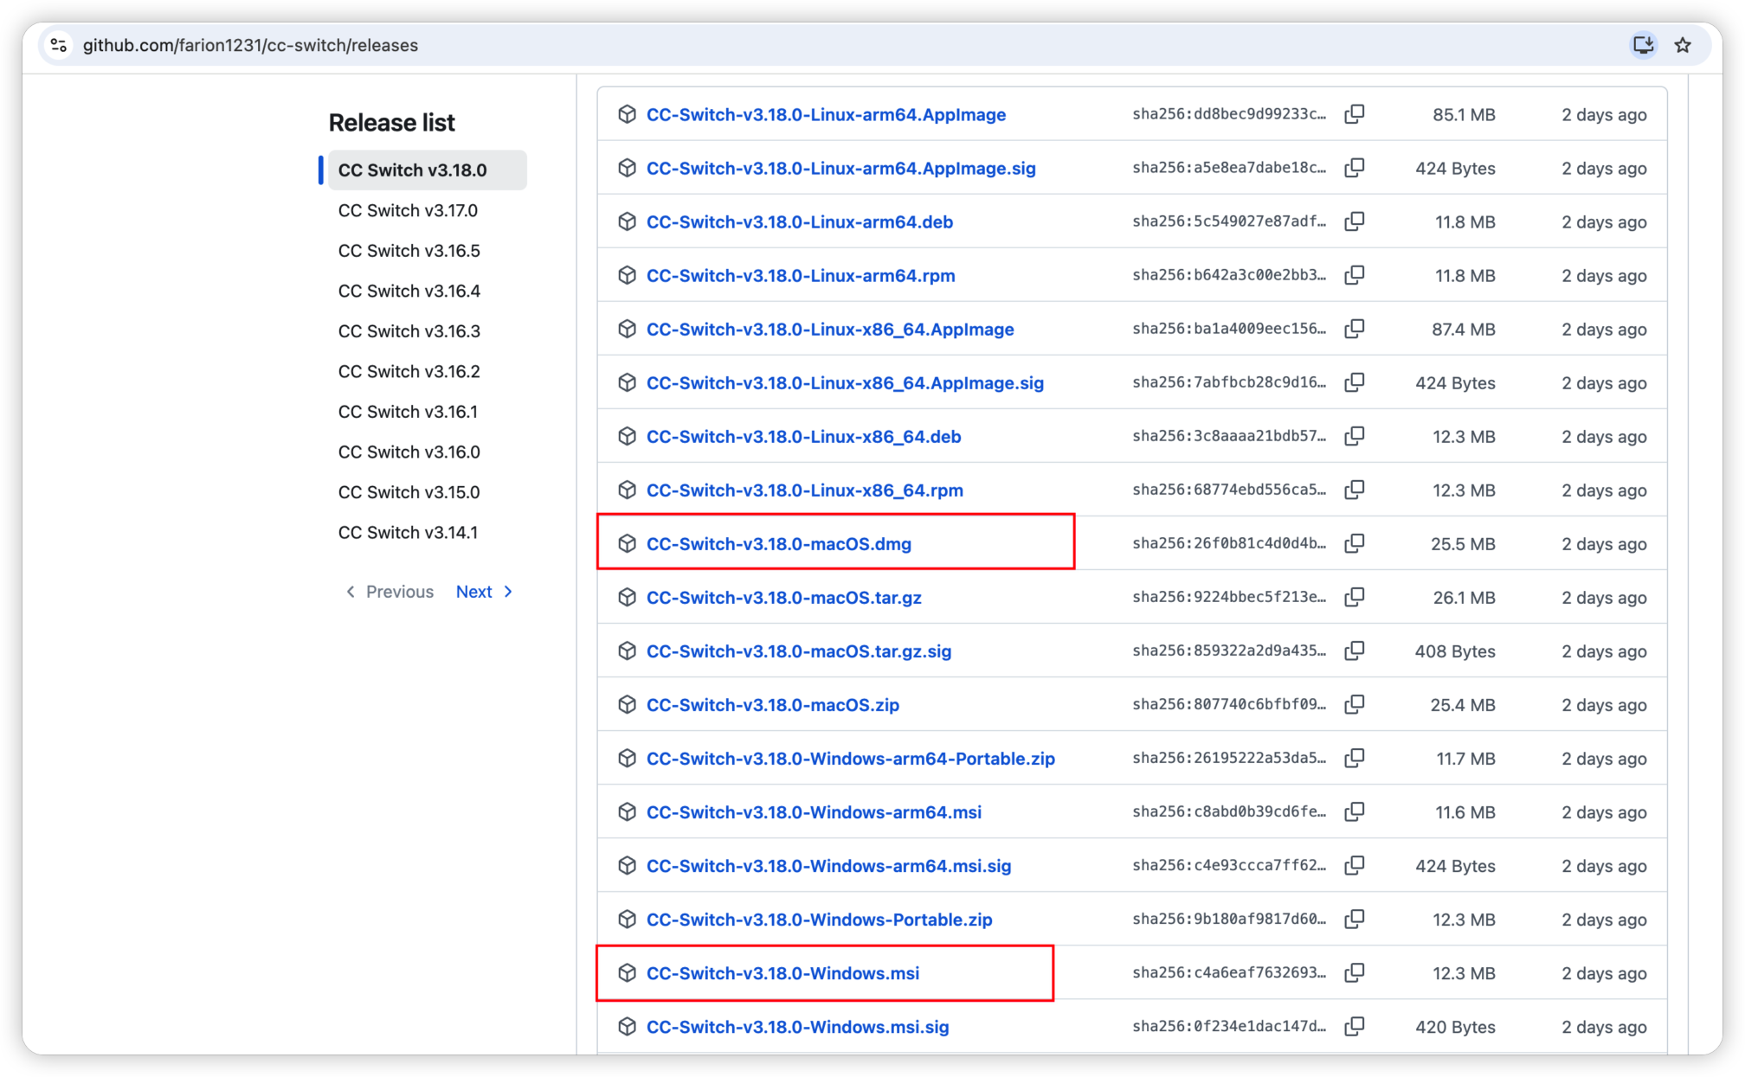Download CC-Switch-v3.18.0-Linux-x86_64.rpm
Image resolution: width=1745 pixels, height=1077 pixels.
[x=805, y=490]
